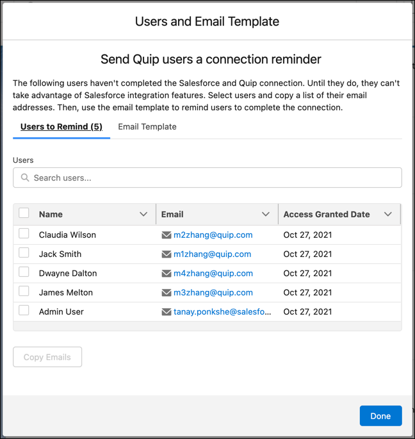Open the m1zhang@quip.com email link
The width and height of the screenshot is (415, 439).
(x=213, y=254)
